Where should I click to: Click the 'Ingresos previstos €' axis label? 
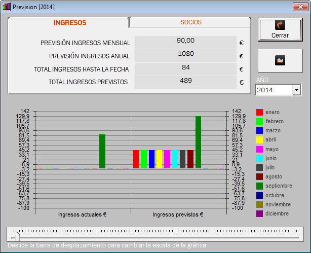pos(178,214)
